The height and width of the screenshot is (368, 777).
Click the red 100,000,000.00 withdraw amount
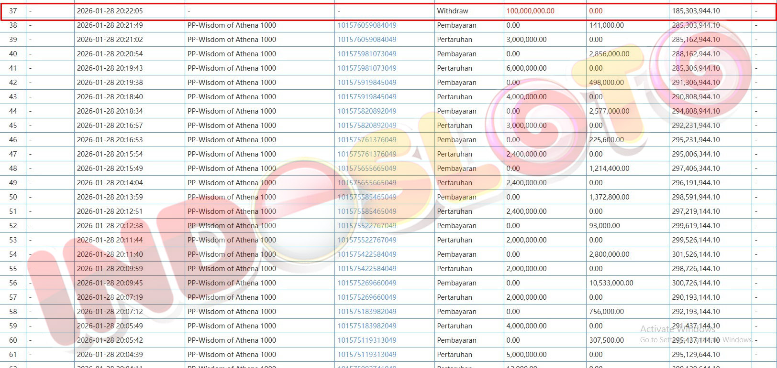click(x=530, y=11)
